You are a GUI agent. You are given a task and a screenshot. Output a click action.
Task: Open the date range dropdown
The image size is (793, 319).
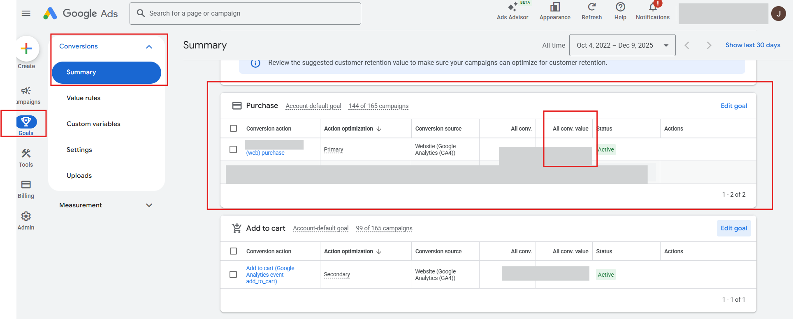tap(622, 45)
